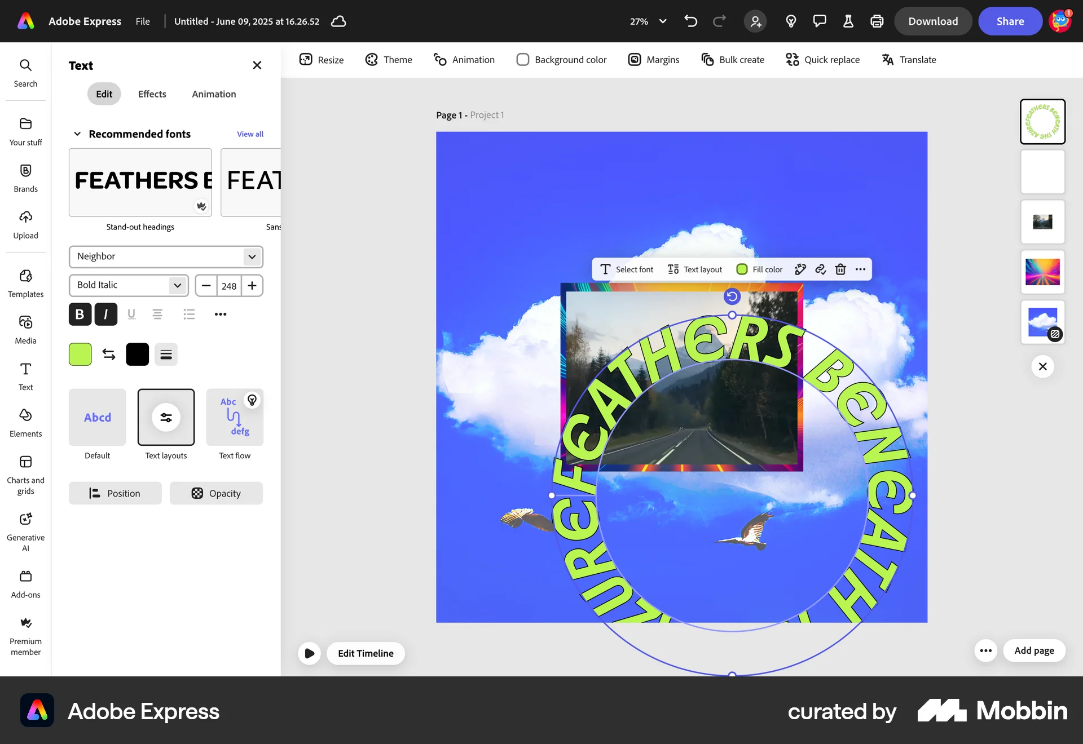
Task: Check the Background color checkbox
Action: 523,59
